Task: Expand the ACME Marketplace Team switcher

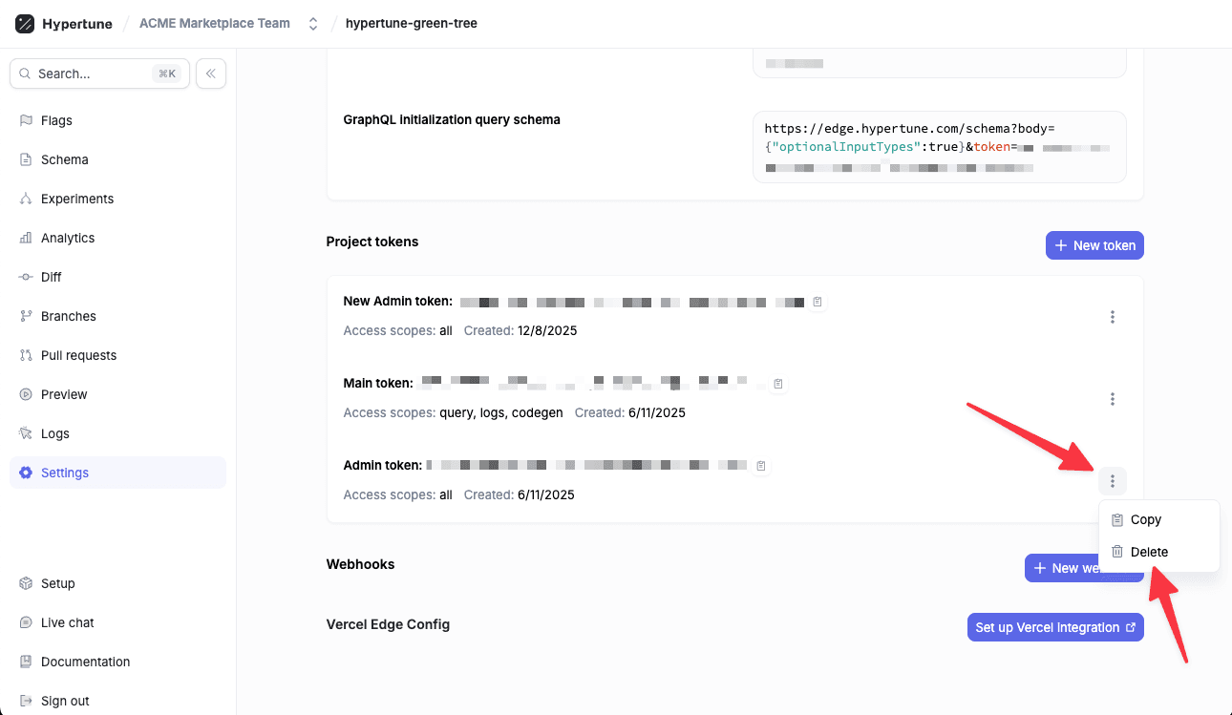Action: pos(313,24)
